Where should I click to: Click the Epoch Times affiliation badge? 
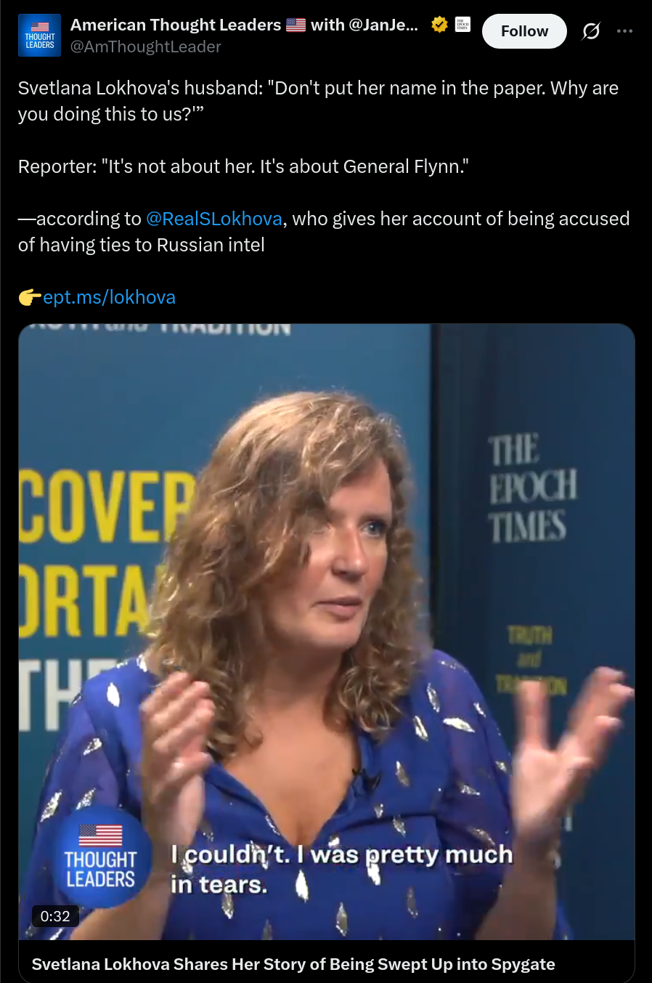(462, 25)
